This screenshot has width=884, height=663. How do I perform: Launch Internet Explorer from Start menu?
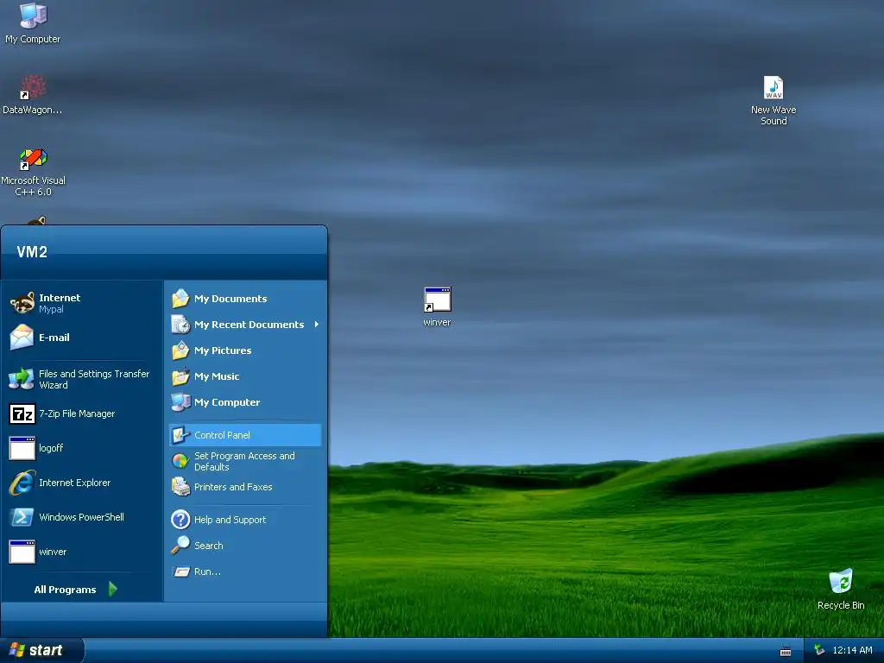coord(82,483)
